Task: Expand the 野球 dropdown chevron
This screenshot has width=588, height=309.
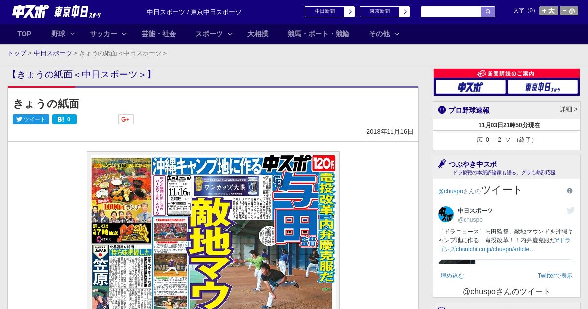Action: (73, 34)
